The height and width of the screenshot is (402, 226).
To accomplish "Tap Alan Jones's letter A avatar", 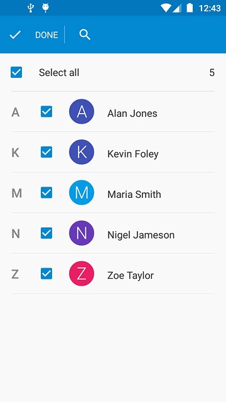I will click(x=82, y=112).
